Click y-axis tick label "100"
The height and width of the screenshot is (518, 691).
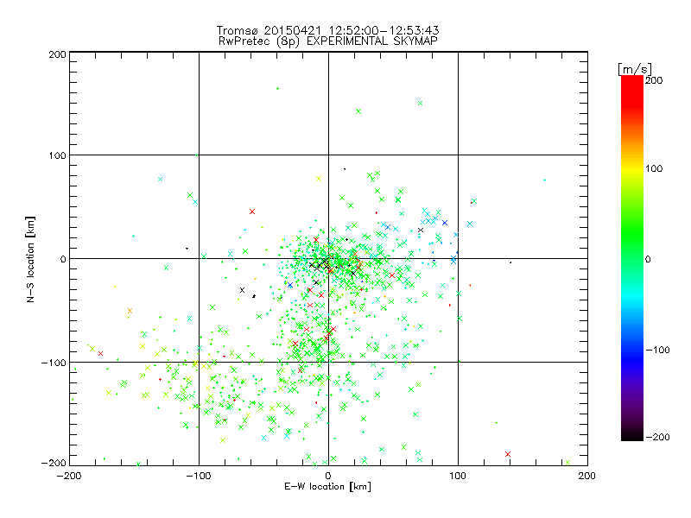(57, 155)
